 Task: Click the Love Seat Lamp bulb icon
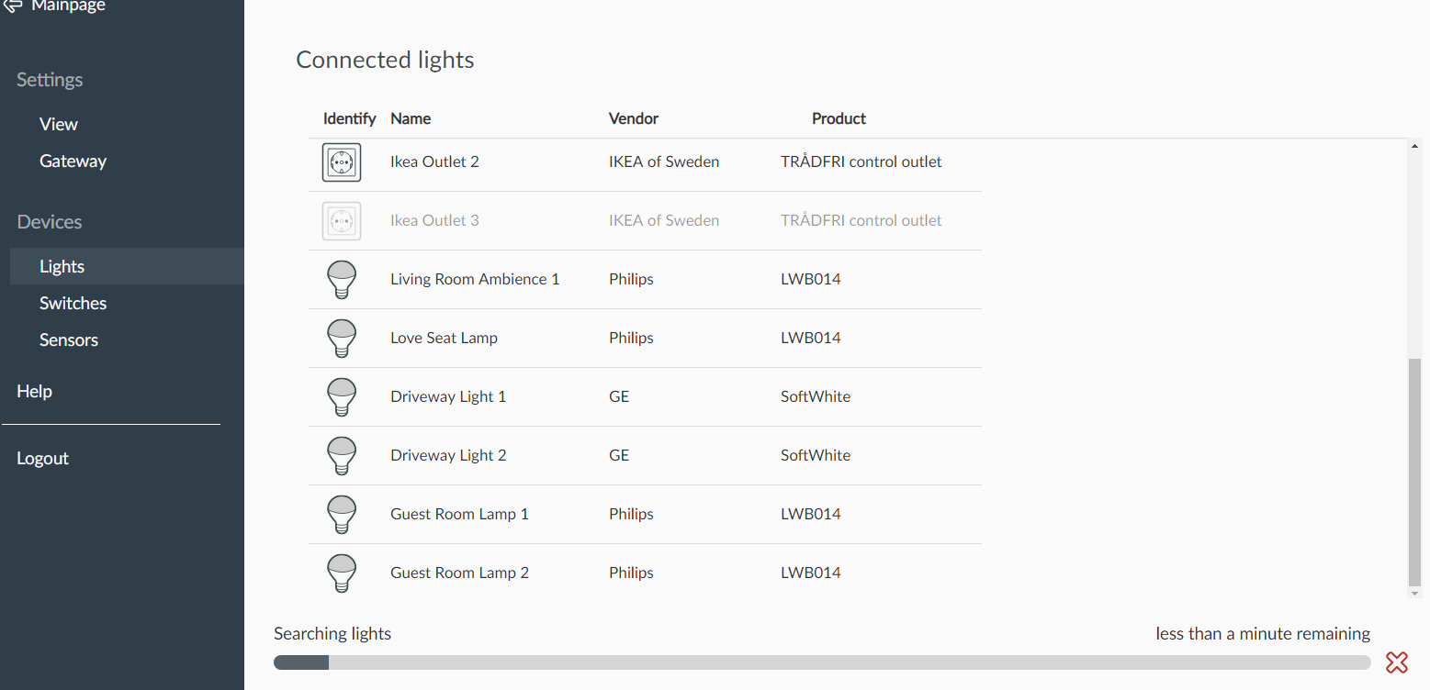click(342, 339)
